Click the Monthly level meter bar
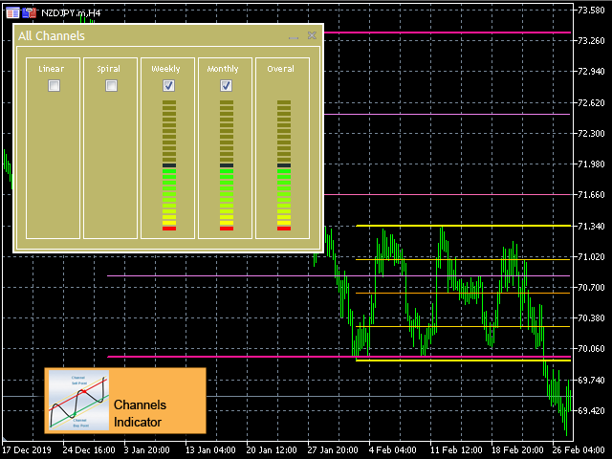The height and width of the screenshot is (459, 612). tap(226, 164)
